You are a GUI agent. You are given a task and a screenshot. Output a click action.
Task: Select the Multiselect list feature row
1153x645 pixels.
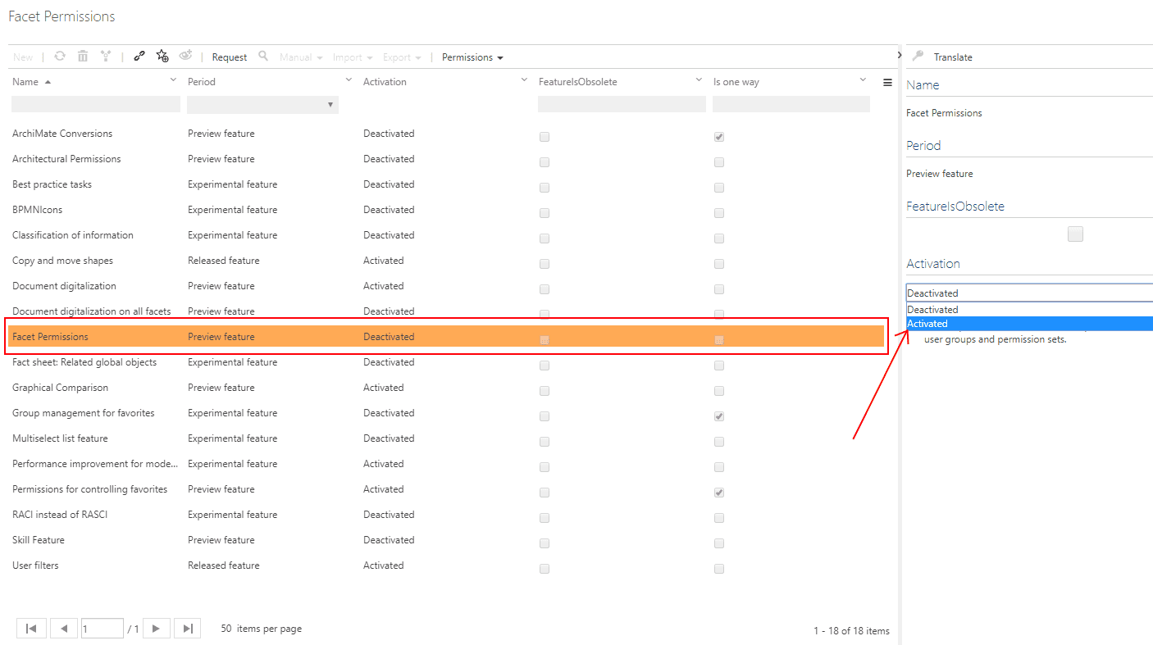(447, 438)
